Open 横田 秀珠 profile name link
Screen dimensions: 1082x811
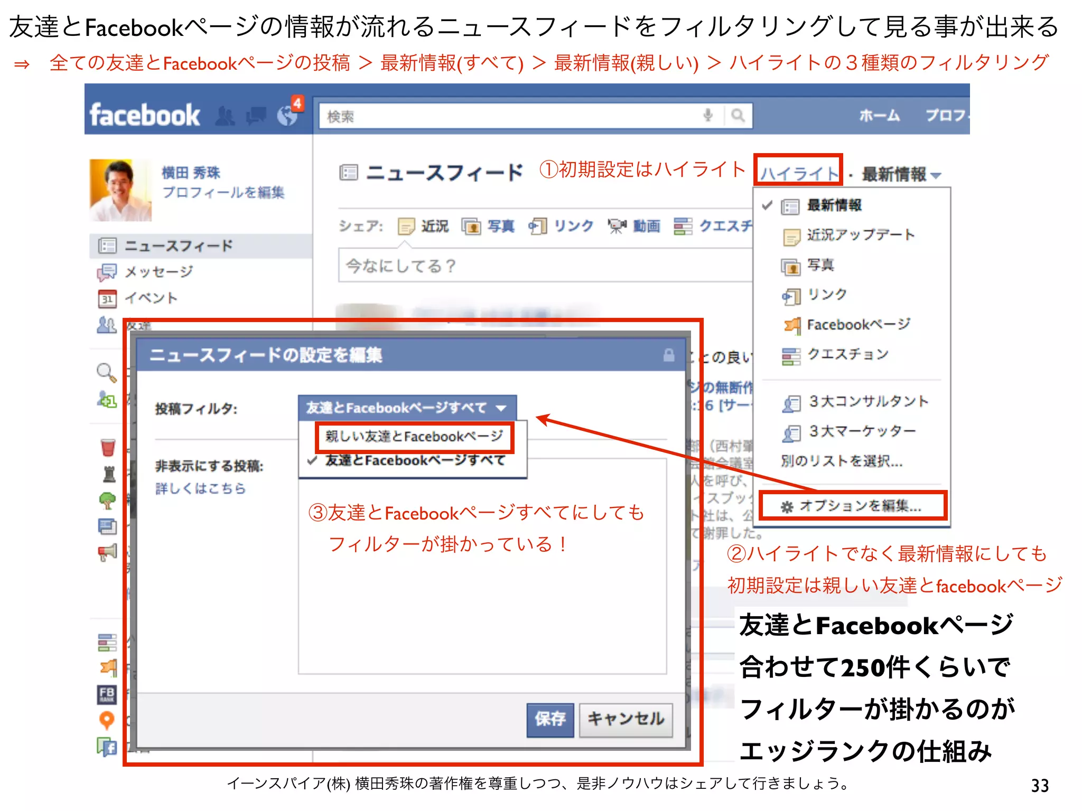tap(191, 172)
